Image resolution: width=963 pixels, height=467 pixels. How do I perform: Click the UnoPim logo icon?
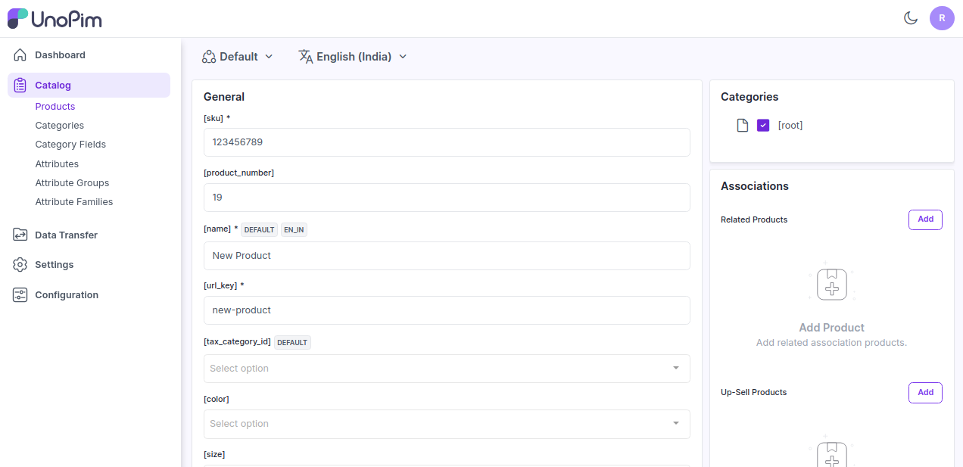[18, 19]
